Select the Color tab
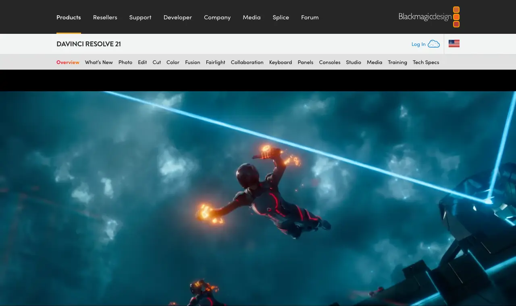Viewport: 516px width, 306px height. point(173,62)
